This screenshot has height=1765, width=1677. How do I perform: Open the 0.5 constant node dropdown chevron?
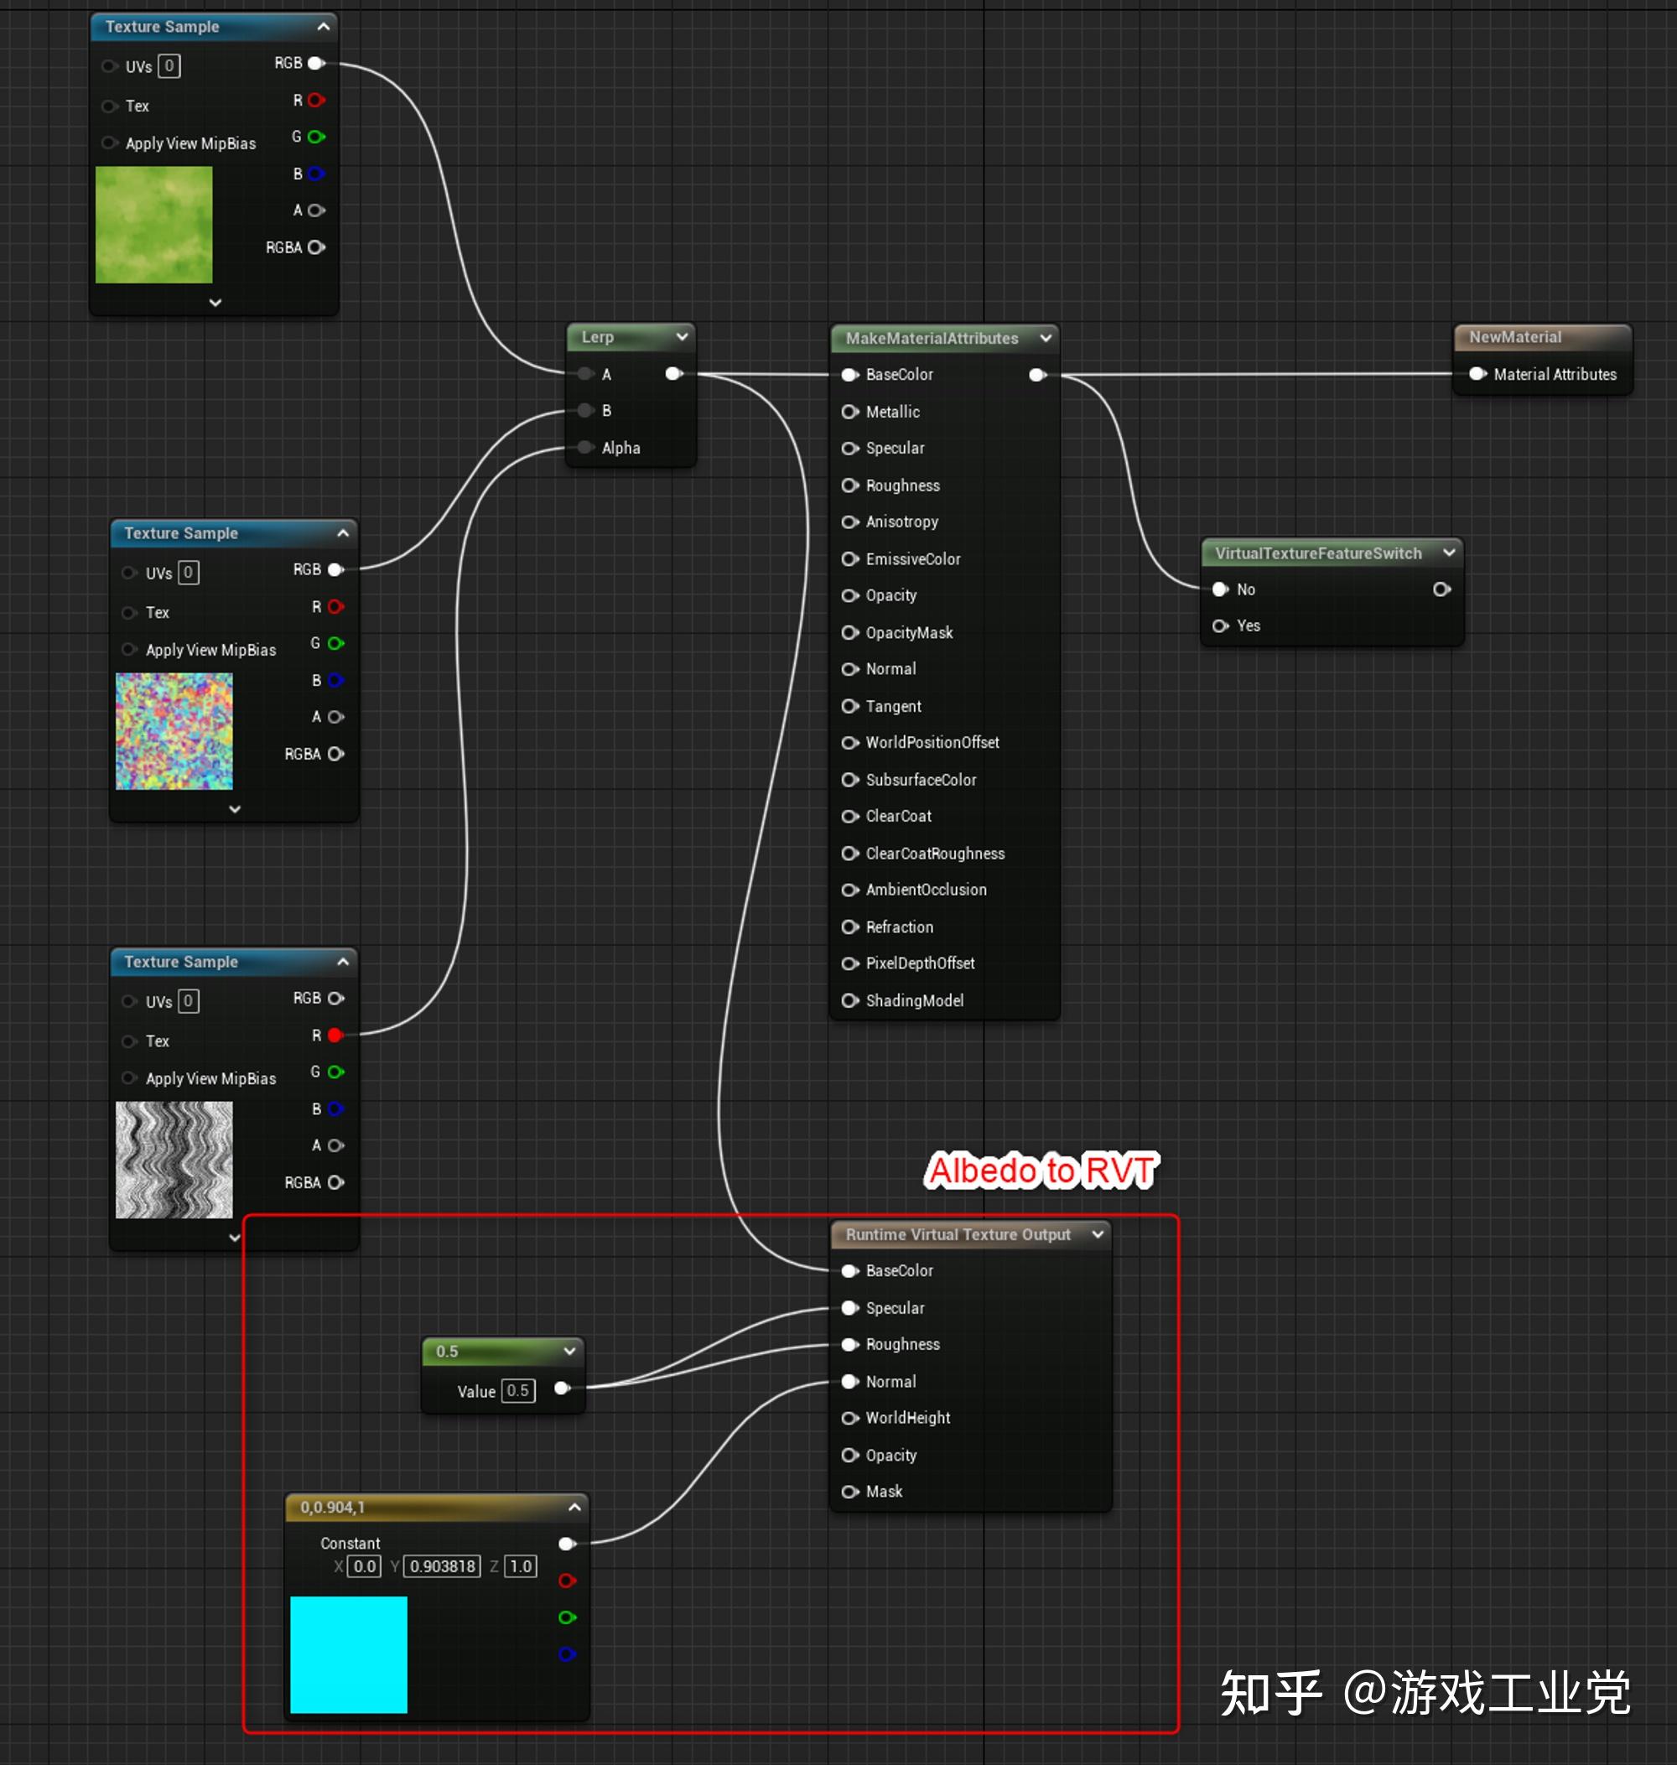[x=569, y=1352]
